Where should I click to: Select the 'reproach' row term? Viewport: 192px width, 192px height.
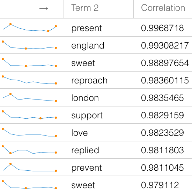click(x=89, y=81)
